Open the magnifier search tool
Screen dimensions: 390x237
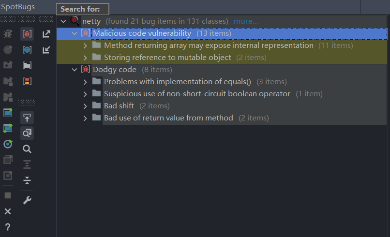27,149
